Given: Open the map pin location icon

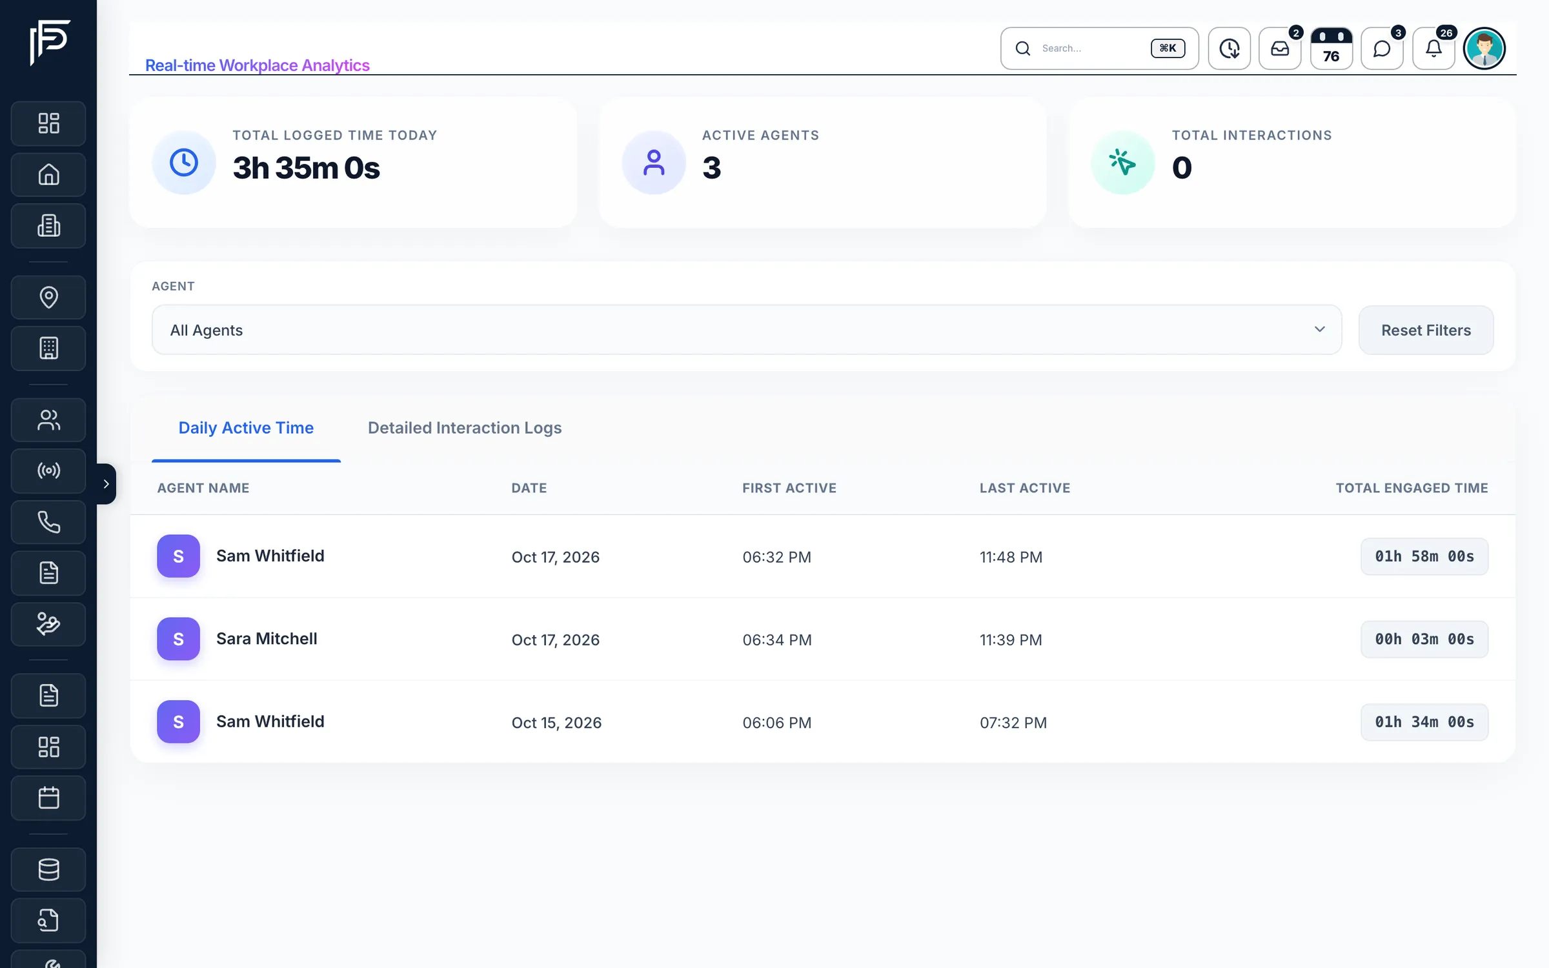Looking at the screenshot, I should click(48, 297).
